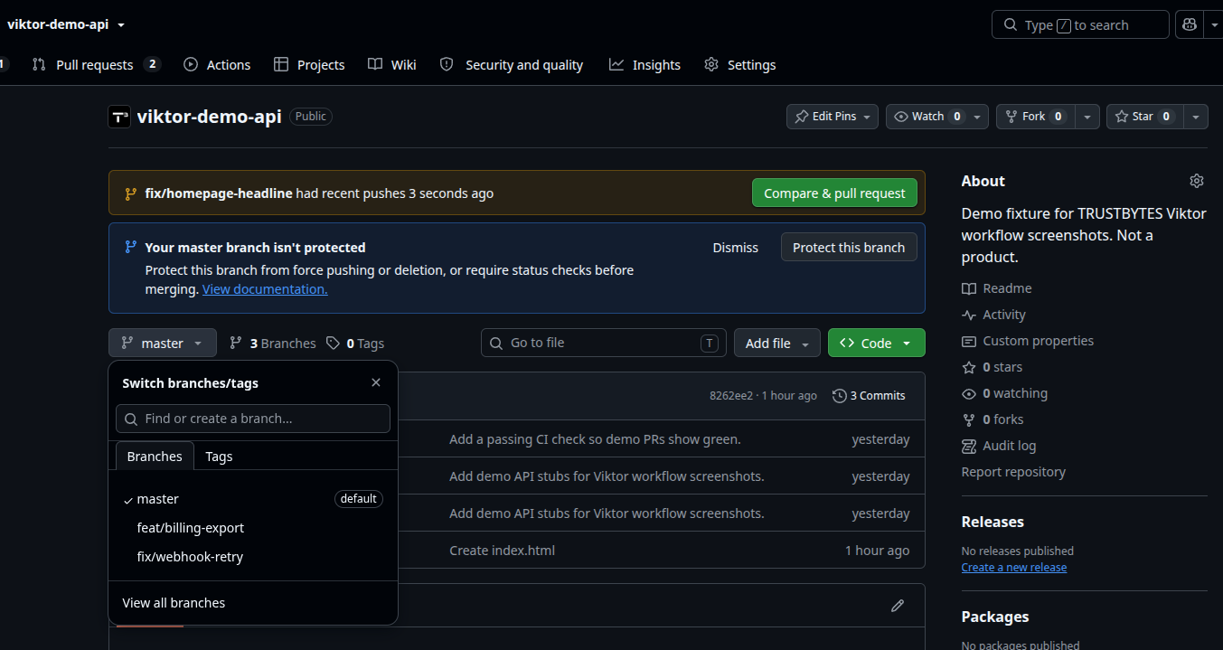The image size is (1223, 650).
Task: Open the Edit Pins dropdown
Action: 833,117
